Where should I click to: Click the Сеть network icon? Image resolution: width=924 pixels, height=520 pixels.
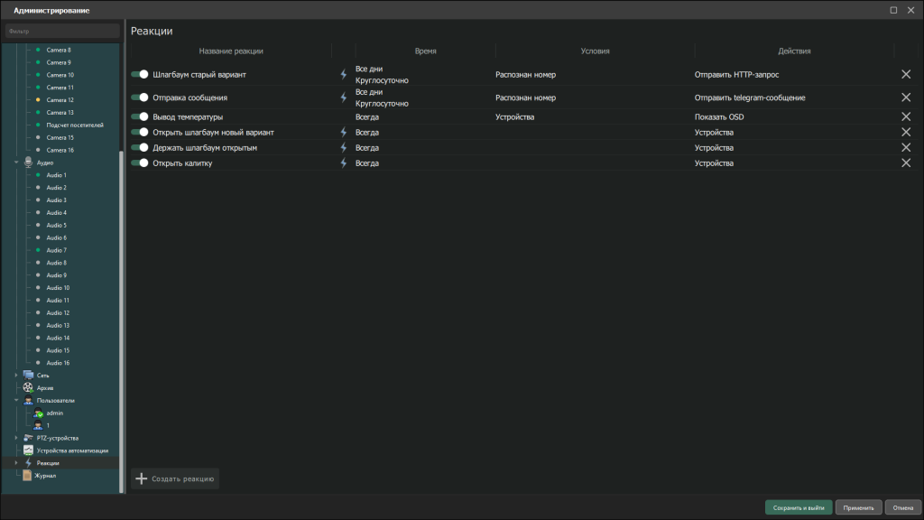pos(28,375)
